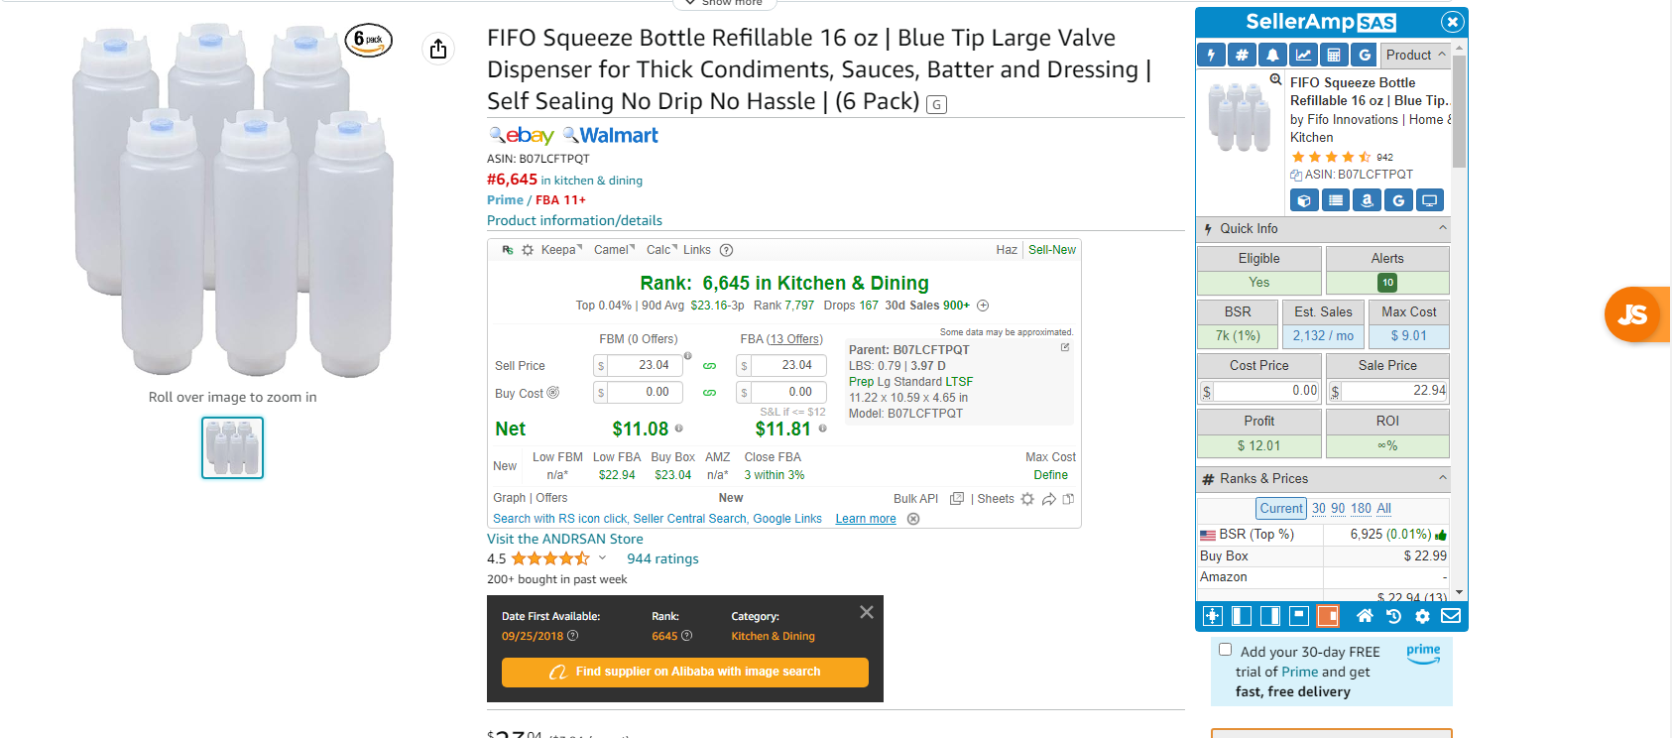This screenshot has width=1672, height=738.
Task: Click the SellerAmp envelope mail icon
Action: pyautogui.click(x=1451, y=616)
